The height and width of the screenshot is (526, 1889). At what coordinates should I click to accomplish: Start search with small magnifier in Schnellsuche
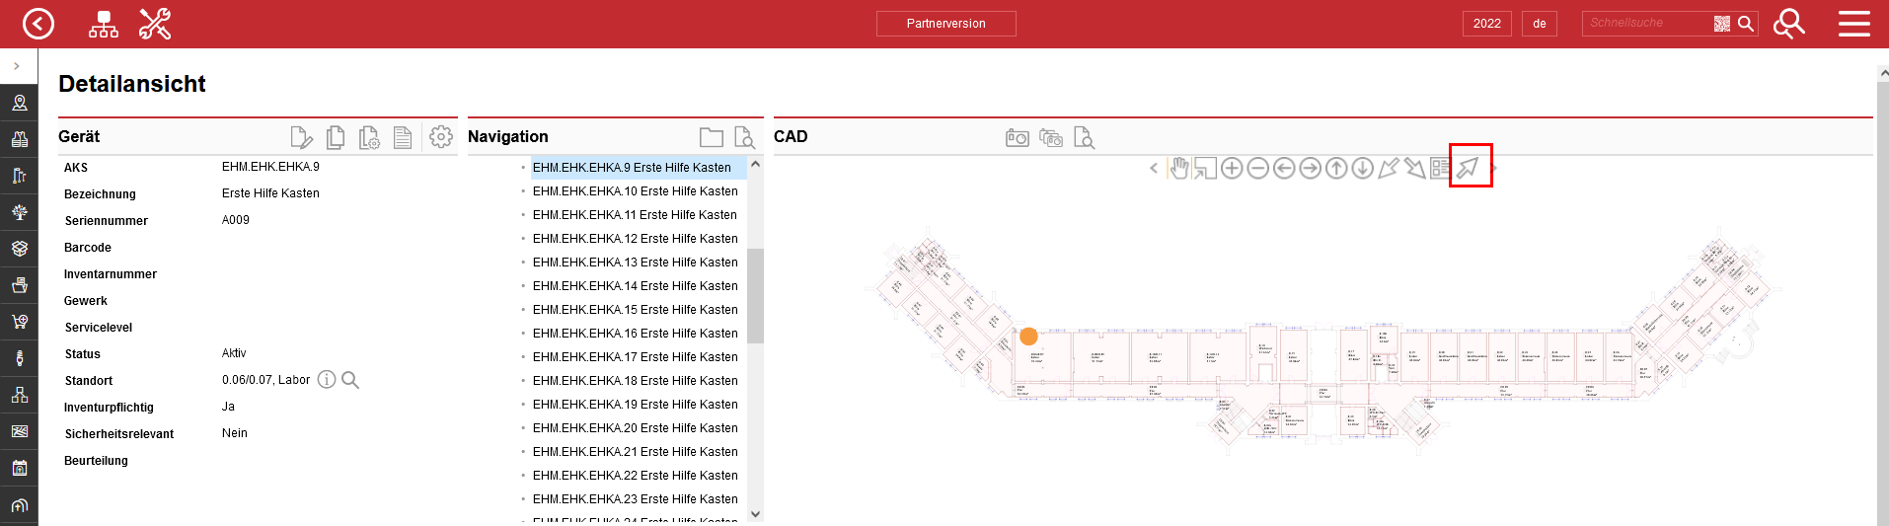point(1746,24)
